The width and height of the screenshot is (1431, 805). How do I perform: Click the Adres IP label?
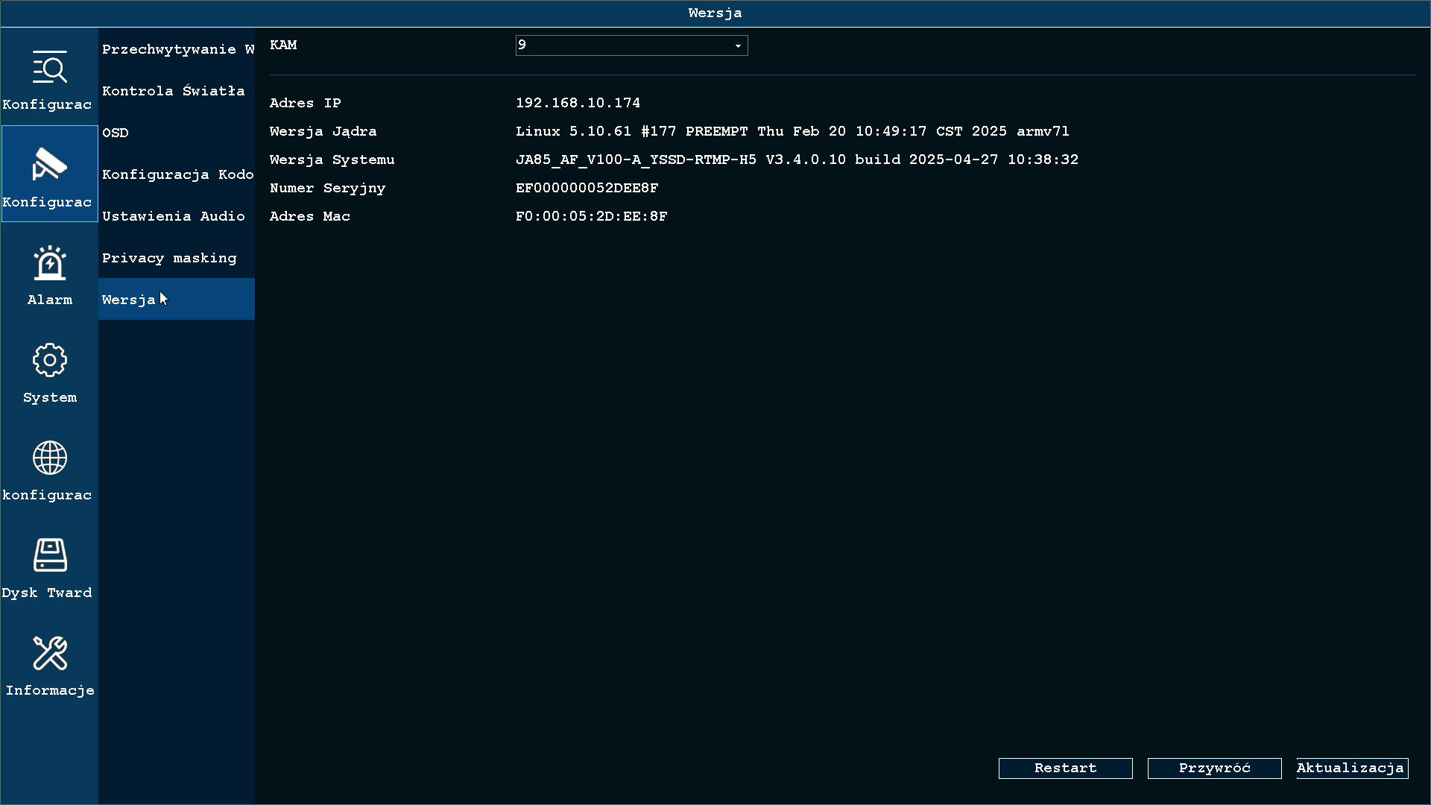tap(305, 103)
